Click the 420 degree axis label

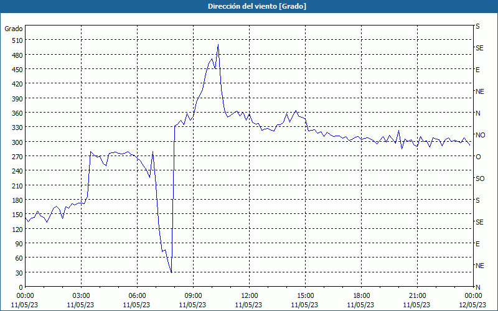(17, 84)
